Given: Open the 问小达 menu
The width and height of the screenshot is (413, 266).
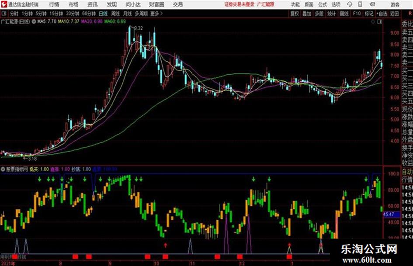Looking at the screenshot, I should (x=133, y=4).
